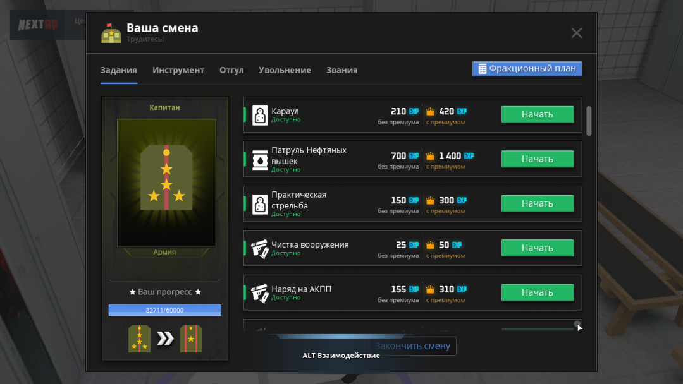Screen dimensions: 683x384
Task: Open the Инструмент tab
Action: [178, 70]
